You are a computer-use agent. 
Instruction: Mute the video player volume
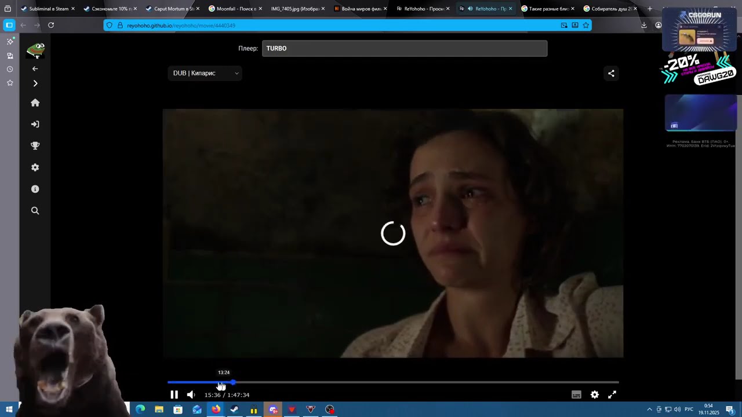[x=191, y=394]
